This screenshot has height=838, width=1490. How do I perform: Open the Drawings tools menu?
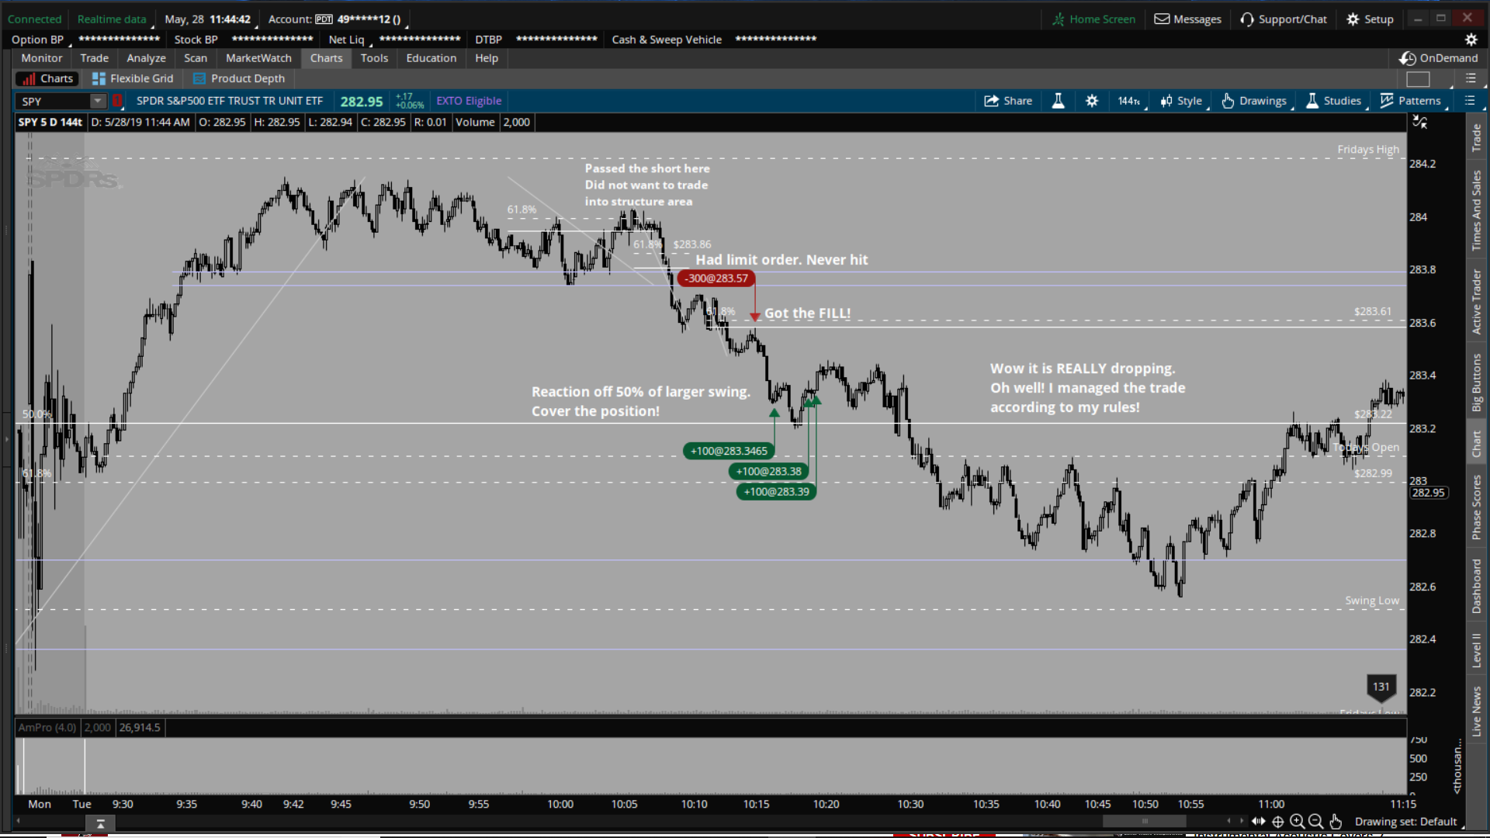(x=1253, y=101)
